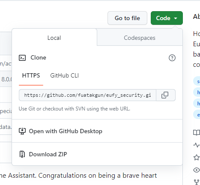Click the Readme book icon in sidebar
The image size is (200, 185).
(x=197, y=133)
